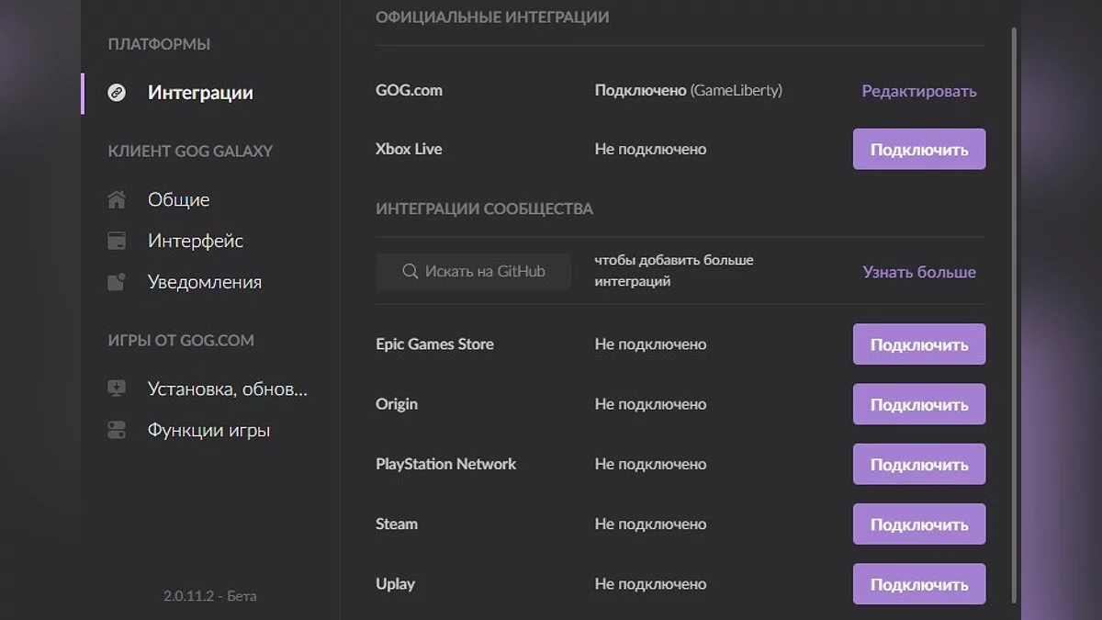Open the Общие settings section
Image resolution: width=1102 pixels, height=620 pixels.
pyautogui.click(x=178, y=199)
